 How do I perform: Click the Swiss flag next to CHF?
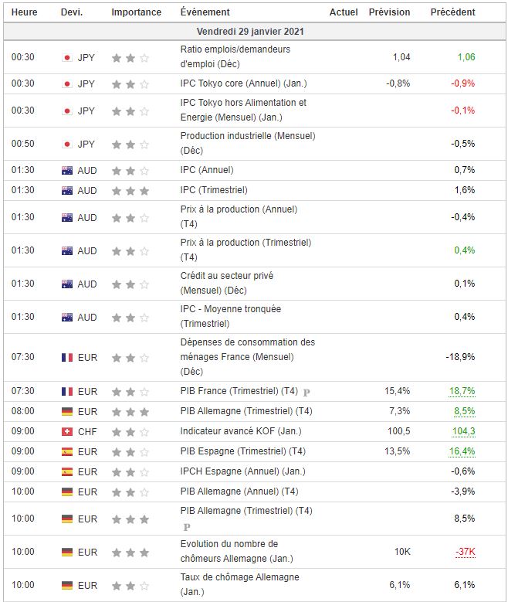click(x=66, y=432)
